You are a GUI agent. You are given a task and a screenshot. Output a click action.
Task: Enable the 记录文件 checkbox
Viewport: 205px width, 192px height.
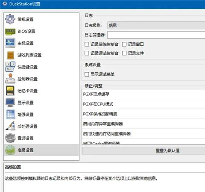point(124,53)
